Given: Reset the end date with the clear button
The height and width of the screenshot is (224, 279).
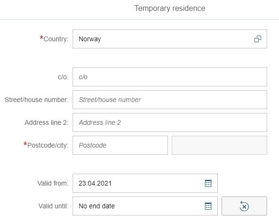Looking at the screenshot, I should pos(244,206).
